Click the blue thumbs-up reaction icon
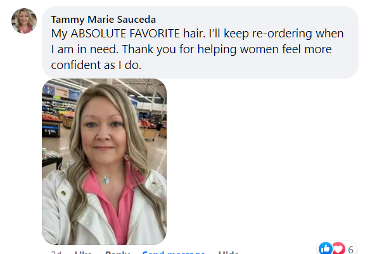Screen dimensions: 370x254 coord(326,248)
